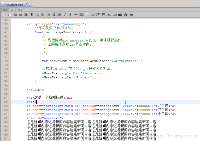Viewport: 200px width, 141px height.
Task: Insert an EM emphasis tag
Action: click(x=59, y=15)
